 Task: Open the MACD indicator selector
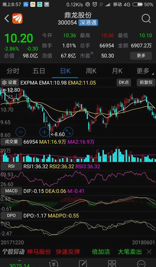tap(11, 191)
